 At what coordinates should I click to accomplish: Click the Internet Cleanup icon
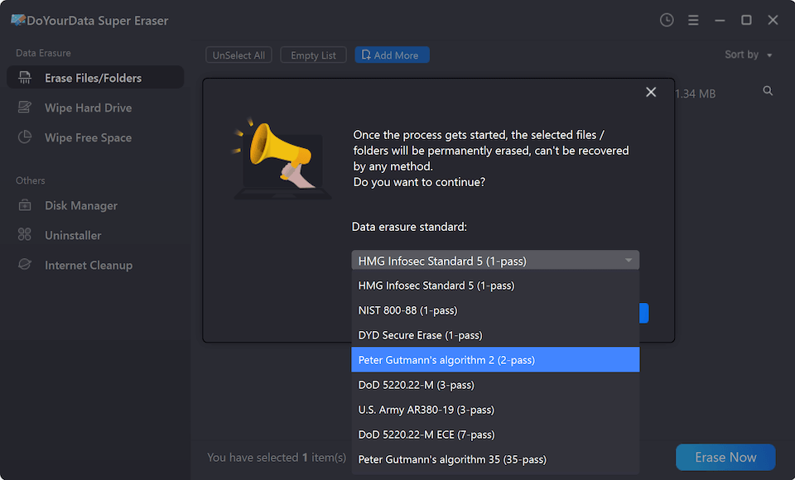(x=24, y=264)
